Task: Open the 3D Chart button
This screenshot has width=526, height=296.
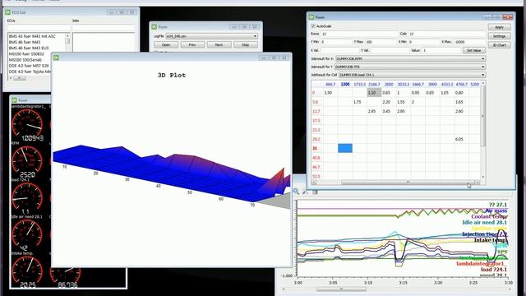Action: point(499,45)
